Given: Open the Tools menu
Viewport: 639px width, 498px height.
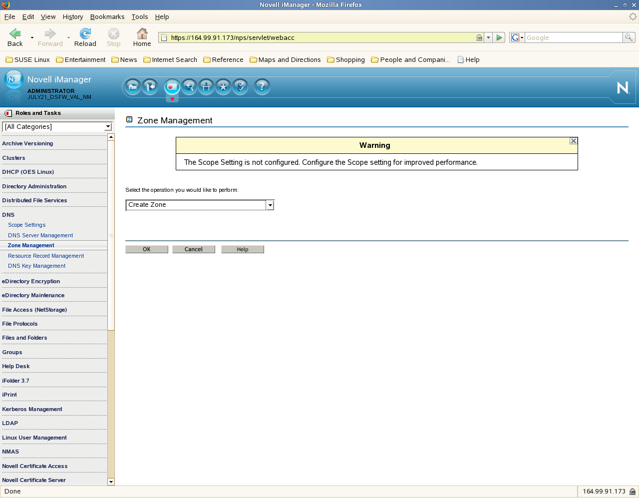Looking at the screenshot, I should [x=140, y=16].
